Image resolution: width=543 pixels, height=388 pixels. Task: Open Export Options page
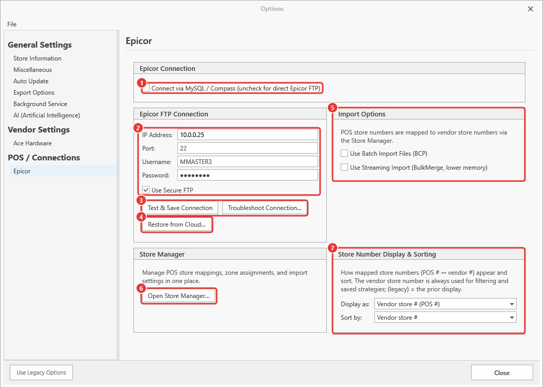34,93
